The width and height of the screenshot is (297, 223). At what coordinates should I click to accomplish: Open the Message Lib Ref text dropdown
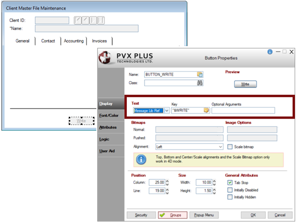pyautogui.click(x=167, y=111)
